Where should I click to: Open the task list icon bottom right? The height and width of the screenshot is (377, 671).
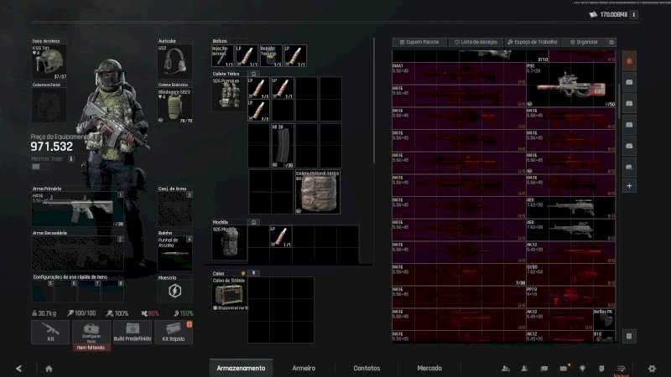(622, 369)
